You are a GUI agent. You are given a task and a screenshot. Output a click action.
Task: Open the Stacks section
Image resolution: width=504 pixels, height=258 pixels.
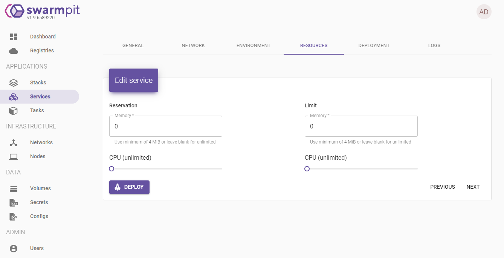[13, 82]
